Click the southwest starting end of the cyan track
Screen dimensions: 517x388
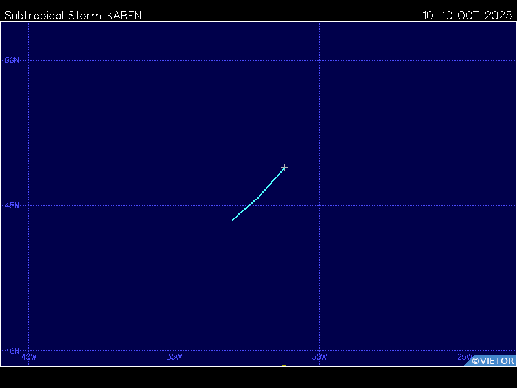233,220
